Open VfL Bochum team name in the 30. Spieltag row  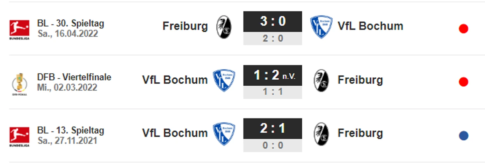[370, 26]
